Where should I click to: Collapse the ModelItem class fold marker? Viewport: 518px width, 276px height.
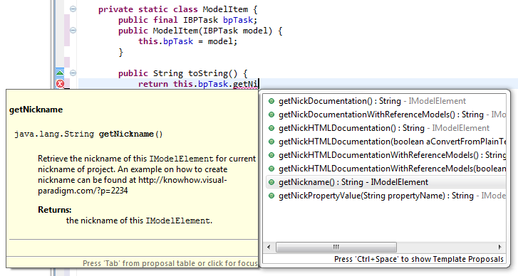(73, 9)
